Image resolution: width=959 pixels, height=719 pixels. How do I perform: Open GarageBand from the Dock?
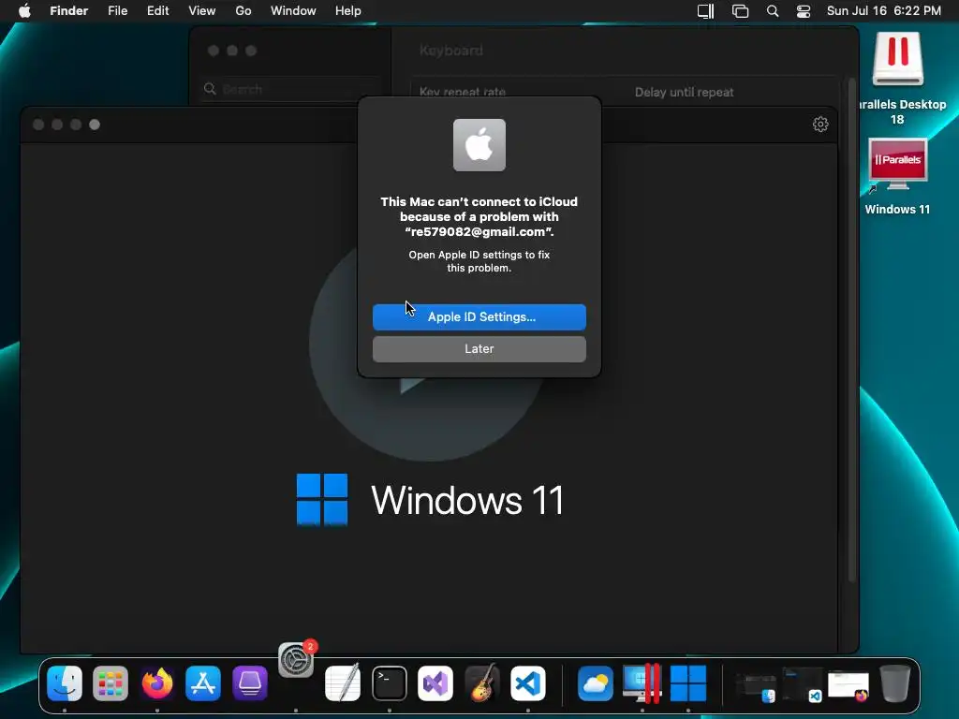pyautogui.click(x=482, y=683)
